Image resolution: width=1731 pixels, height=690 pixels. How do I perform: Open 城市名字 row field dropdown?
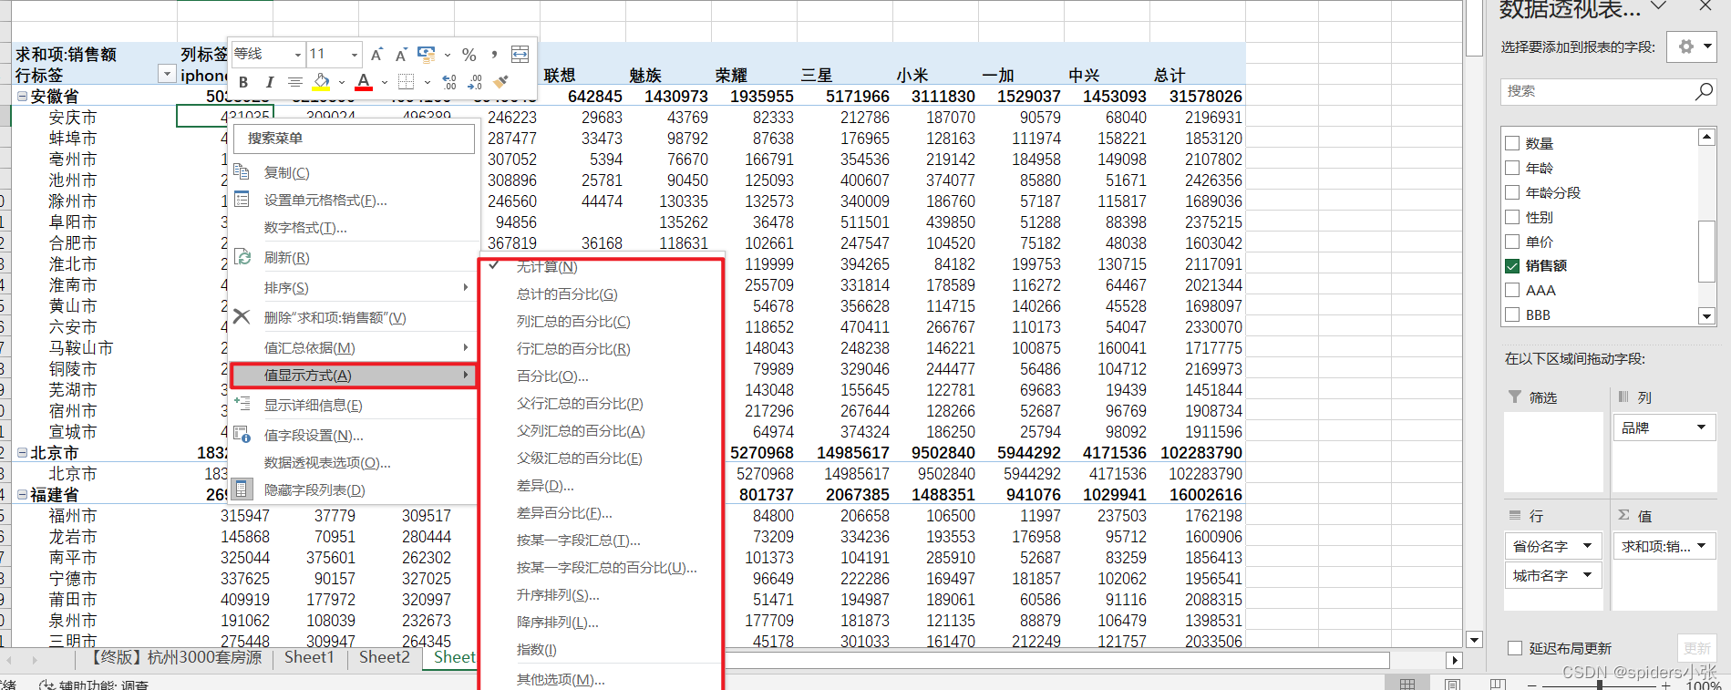tap(1587, 575)
